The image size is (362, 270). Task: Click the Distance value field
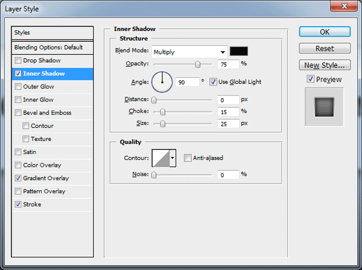coord(228,100)
